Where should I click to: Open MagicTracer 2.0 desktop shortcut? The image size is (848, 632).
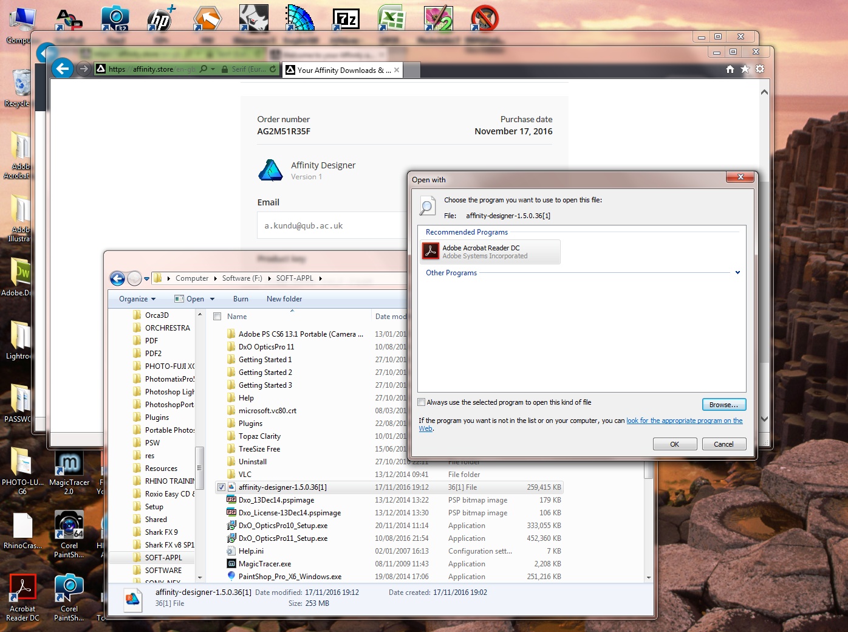(x=69, y=473)
